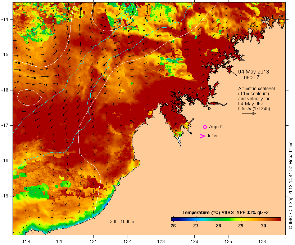
Task: Click the colorbar value 28
Action: pyautogui.click(x=218, y=226)
